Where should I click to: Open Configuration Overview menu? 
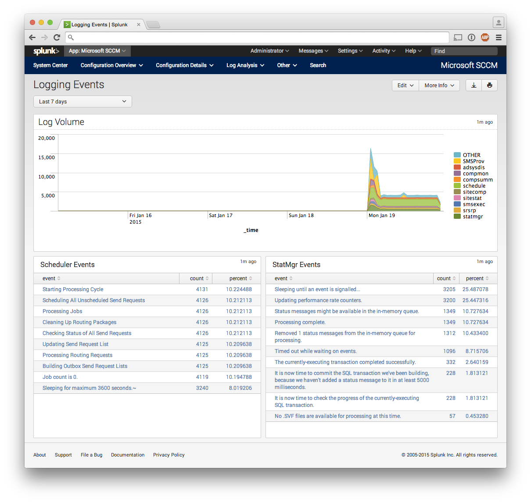112,65
